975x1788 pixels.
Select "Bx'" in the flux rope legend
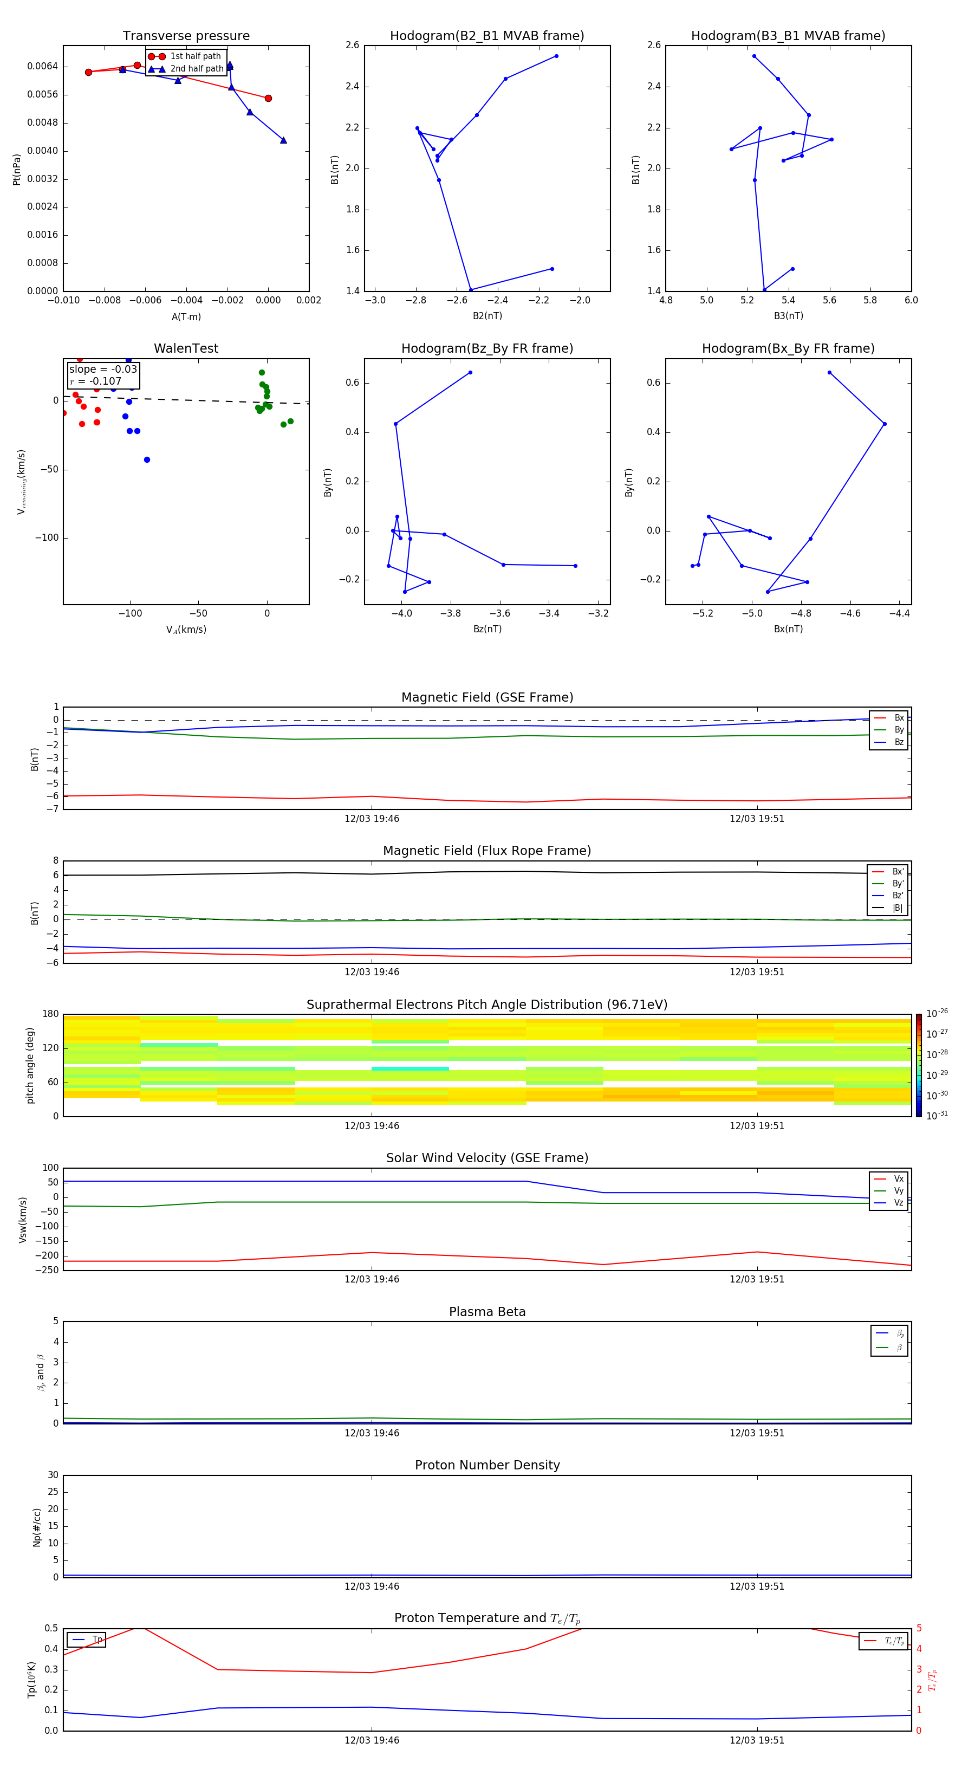888,872
